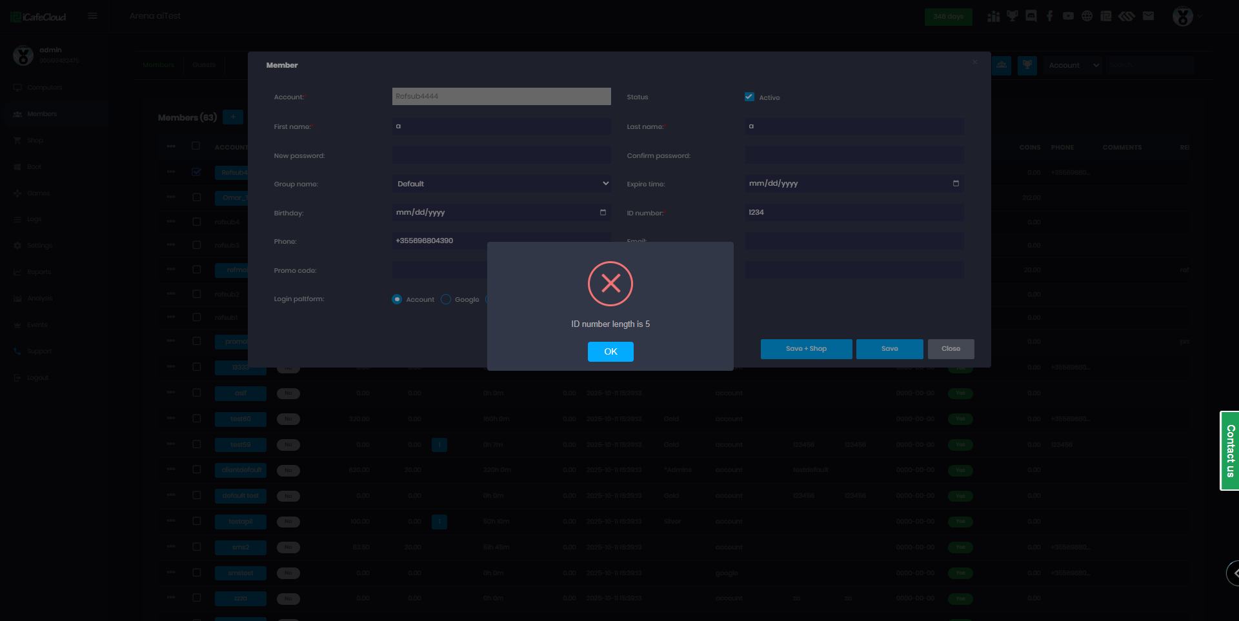Viewport: 1239px width, 621px height.
Task: Open the Facebook link icon
Action: (x=1049, y=16)
